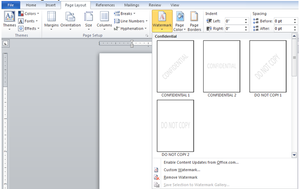Viewport: 299px width, 189px height.
Task: Click watermark gallery scroll down arrow
Action: point(294,155)
